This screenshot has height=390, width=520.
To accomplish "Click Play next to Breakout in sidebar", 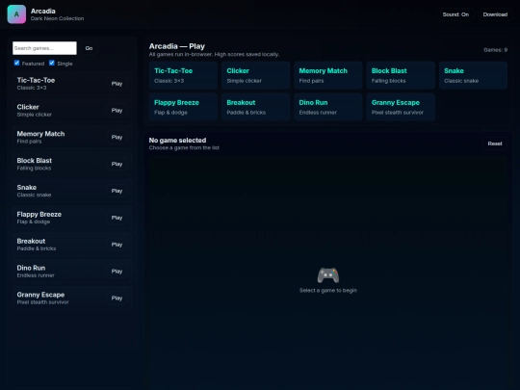I will pos(117,245).
